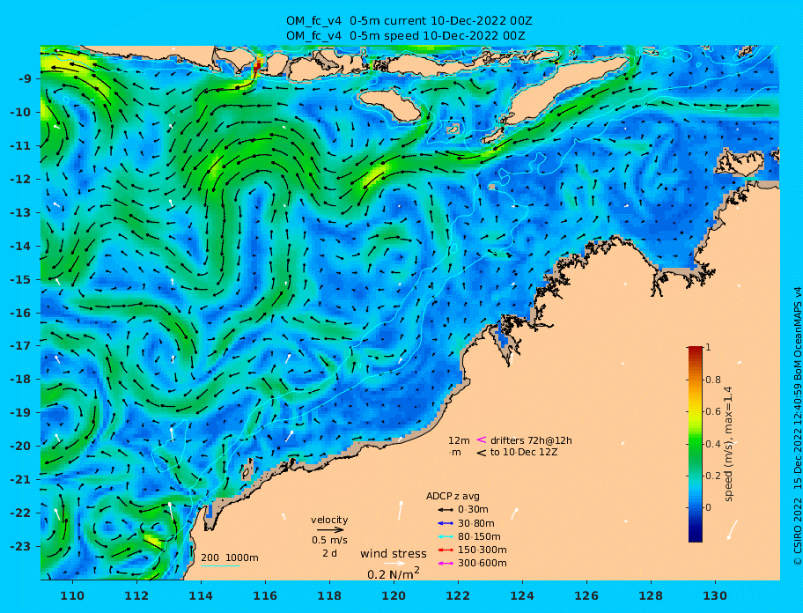The width and height of the screenshot is (803, 613).
Task: Click the dark red top of the color bar
Action: 696,350
